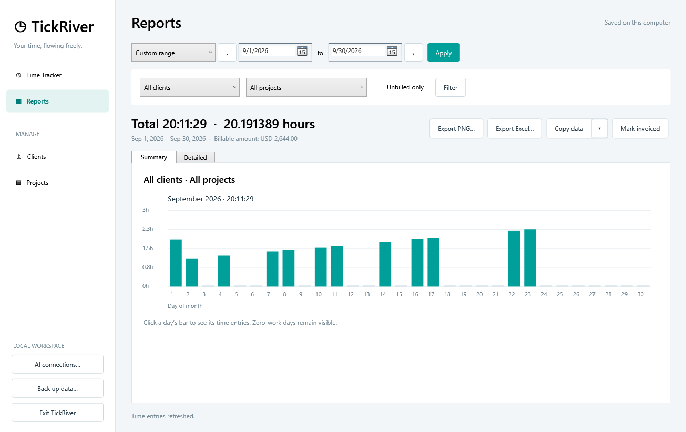Open Clients in the Manage section
The image size is (686, 432).
pos(58,157)
